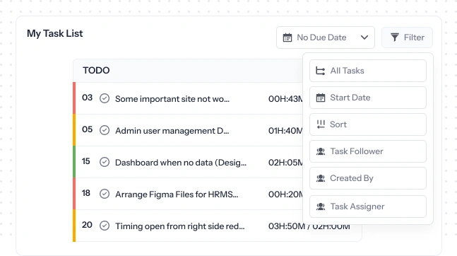Click task number 20
The width and height of the screenshot is (457, 256).
87,225
